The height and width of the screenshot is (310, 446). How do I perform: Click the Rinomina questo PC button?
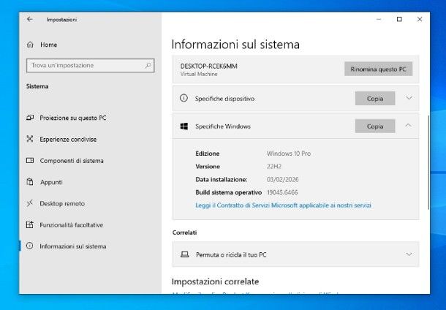(x=378, y=69)
